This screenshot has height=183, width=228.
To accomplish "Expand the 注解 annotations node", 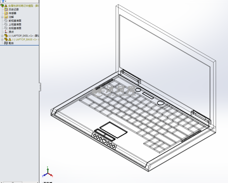I will [x=2, y=17].
